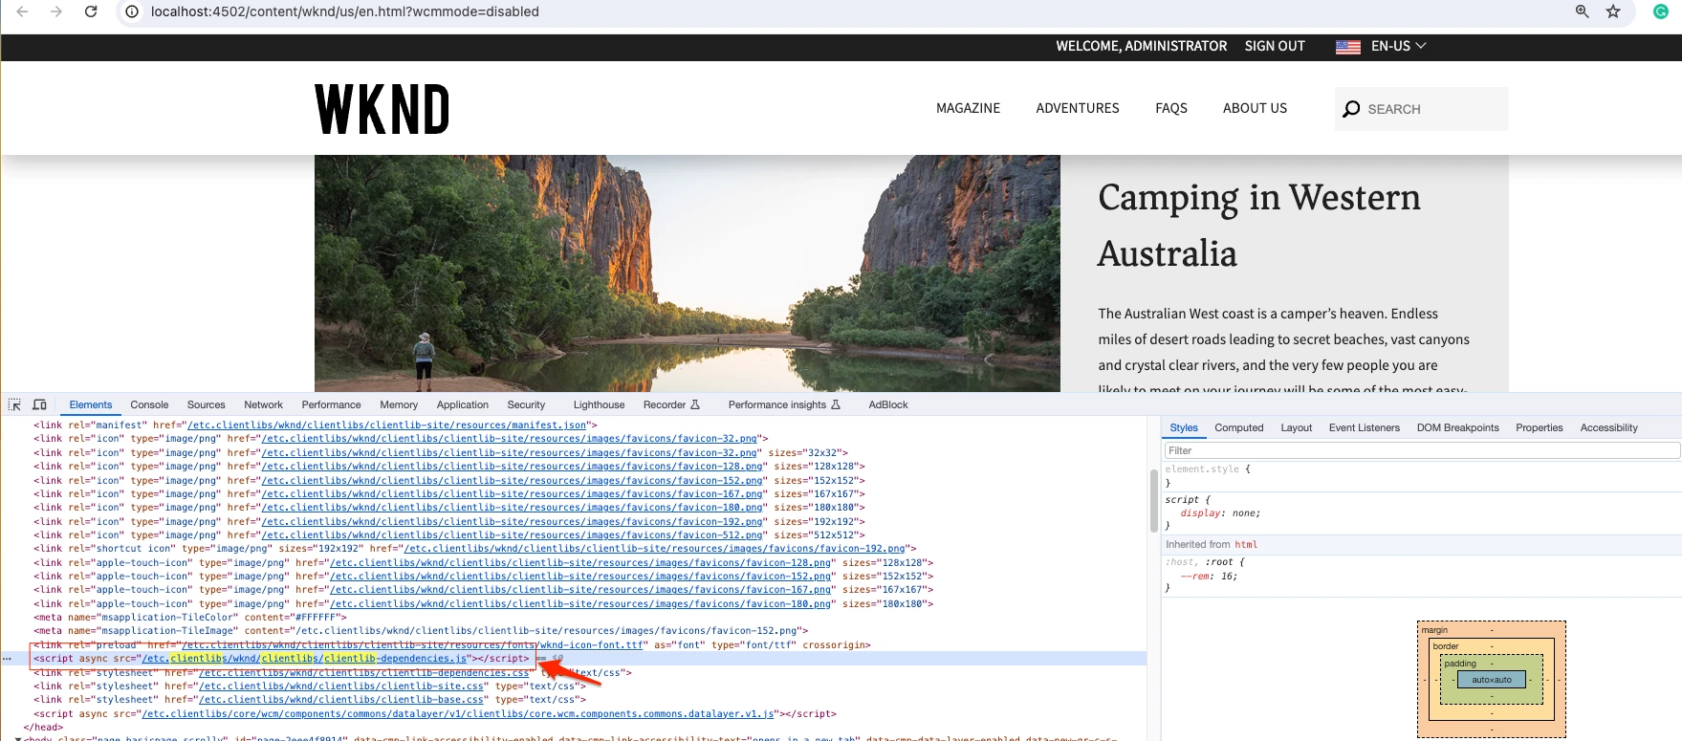
Task: Open the Application tab
Action: click(x=463, y=405)
